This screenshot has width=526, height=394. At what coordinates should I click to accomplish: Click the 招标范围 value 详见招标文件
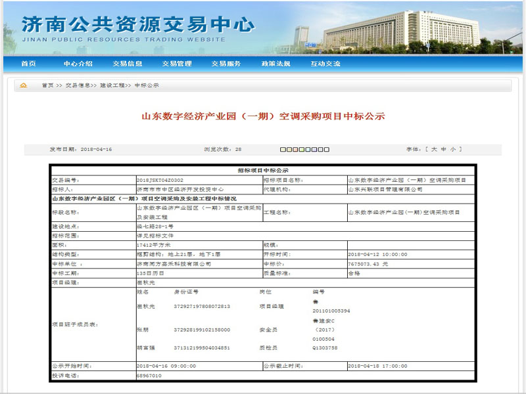pyautogui.click(x=155, y=236)
